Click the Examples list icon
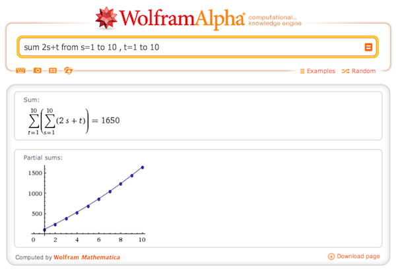396x273 pixels. (x=302, y=71)
